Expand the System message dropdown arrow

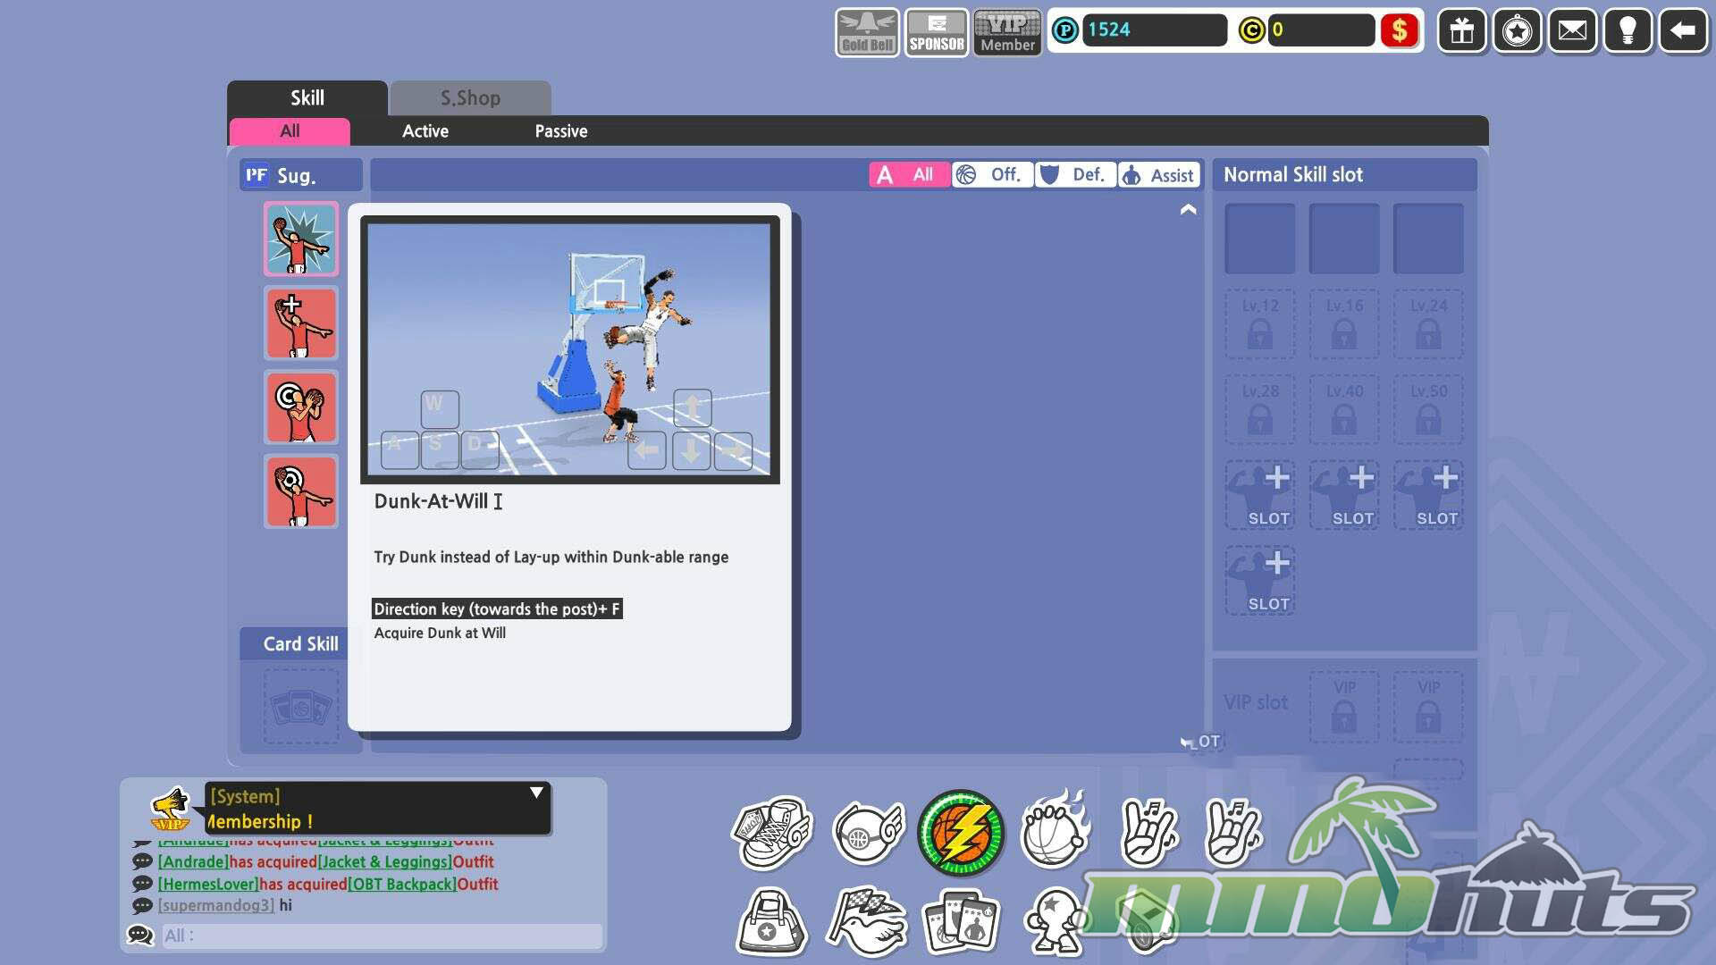point(536,793)
